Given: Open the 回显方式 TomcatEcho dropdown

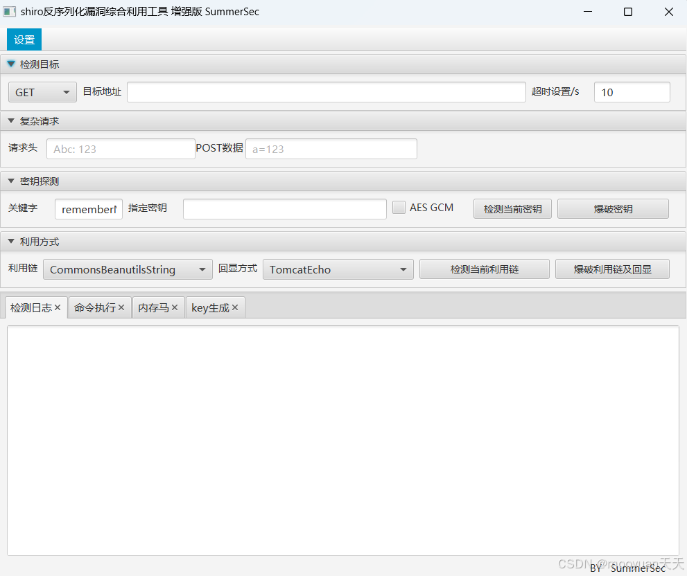Looking at the screenshot, I should [338, 269].
